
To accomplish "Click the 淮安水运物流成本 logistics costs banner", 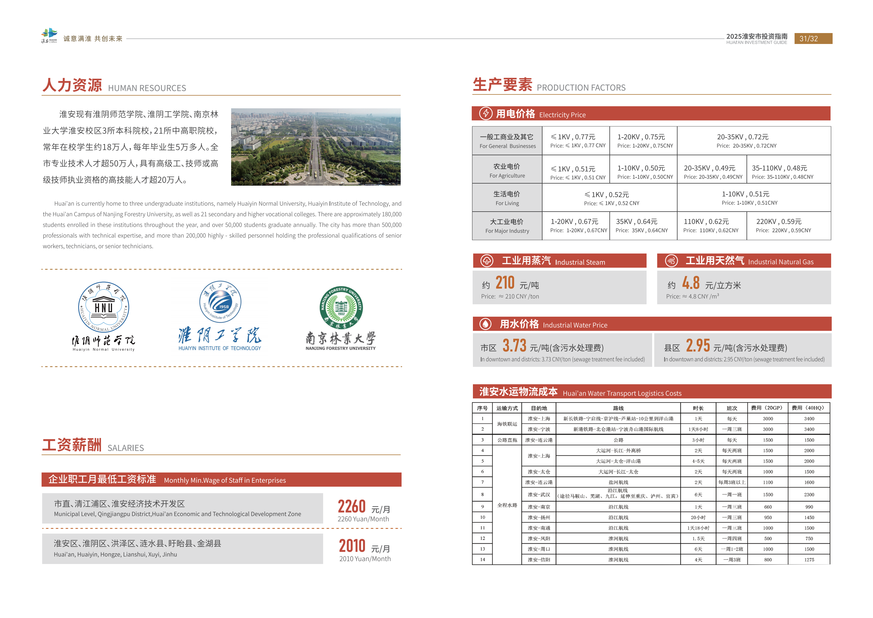I will [652, 392].
